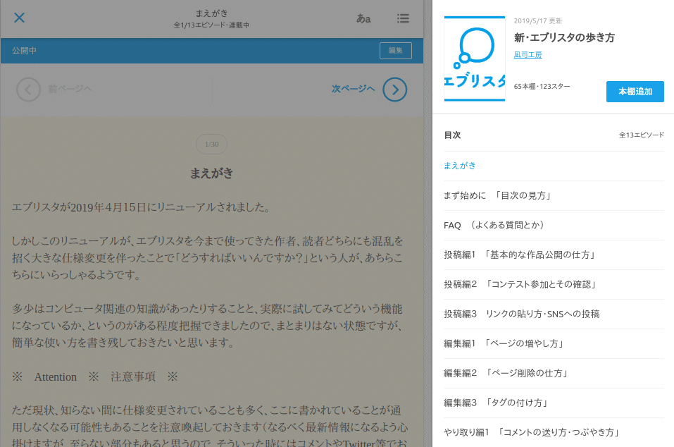Open 編集編2 「ページ削除の仕方」
The image size is (674, 447).
pos(554,374)
